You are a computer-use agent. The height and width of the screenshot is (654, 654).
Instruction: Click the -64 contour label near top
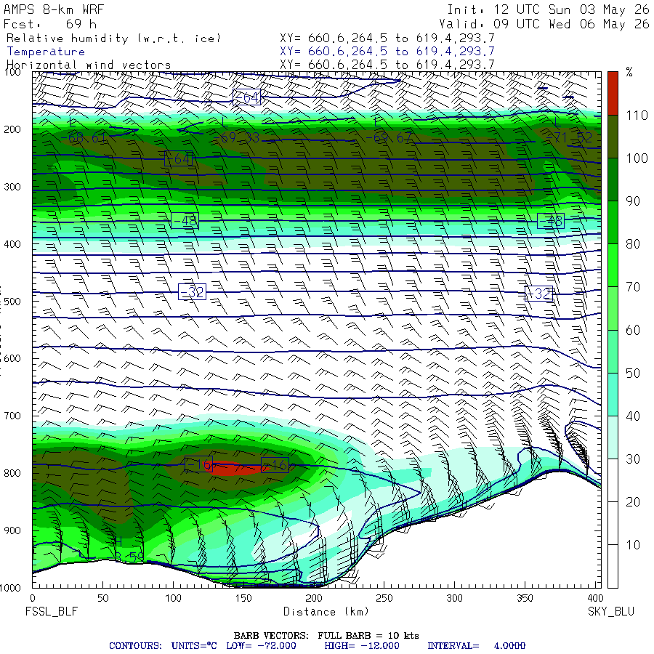[247, 97]
